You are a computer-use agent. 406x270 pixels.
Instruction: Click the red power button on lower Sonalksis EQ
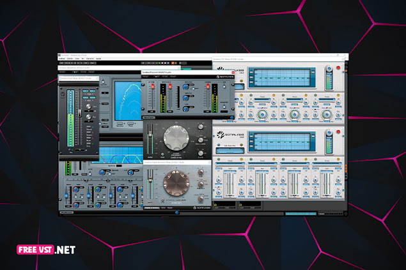pos(338,131)
